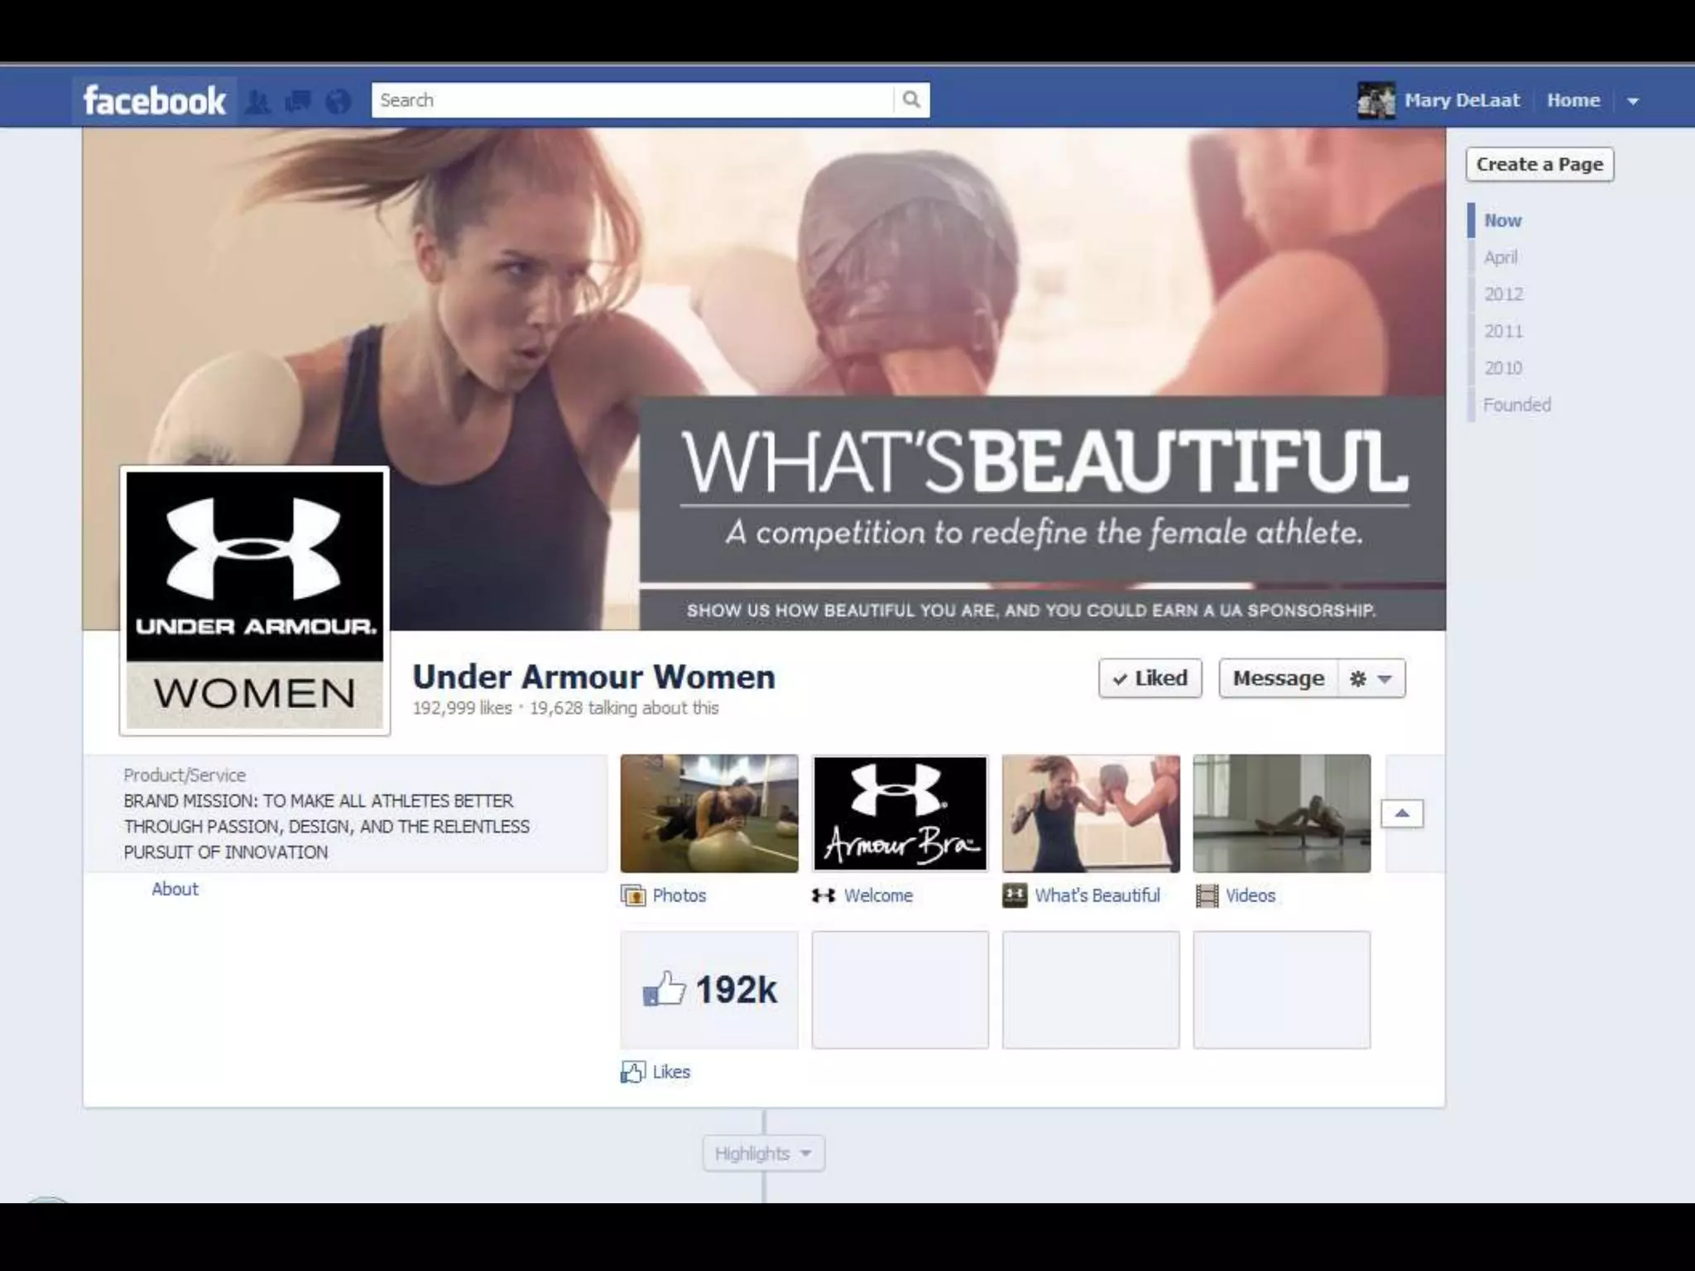
Task: Click the Facebook logo
Action: point(154,101)
